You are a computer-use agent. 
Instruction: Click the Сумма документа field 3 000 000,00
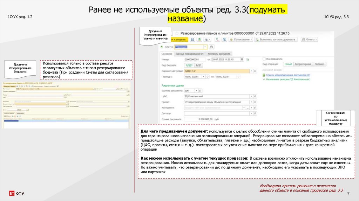[x=198, y=119]
